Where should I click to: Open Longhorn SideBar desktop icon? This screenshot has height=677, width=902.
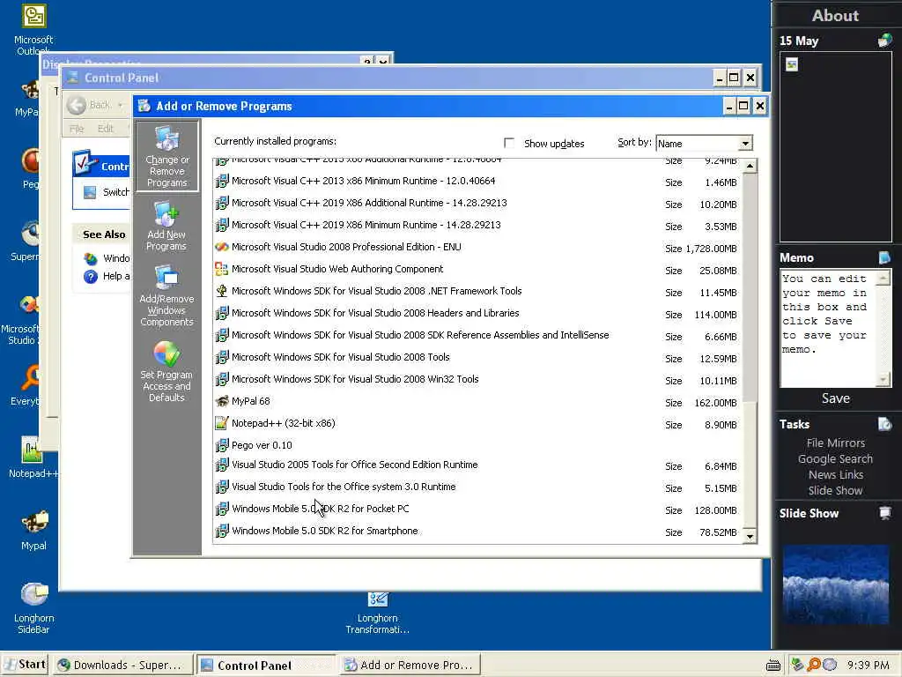[x=33, y=607]
